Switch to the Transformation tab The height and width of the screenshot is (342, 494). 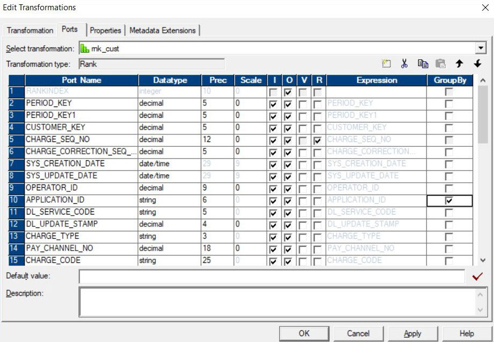coord(30,31)
